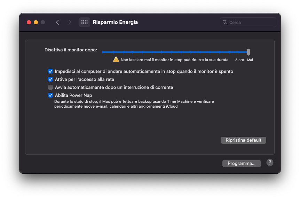
Task: Click the left end of the Disattiva monitor slider
Action: pos(103,52)
